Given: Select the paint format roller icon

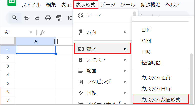Looking at the screenshot, I should (59, 18).
